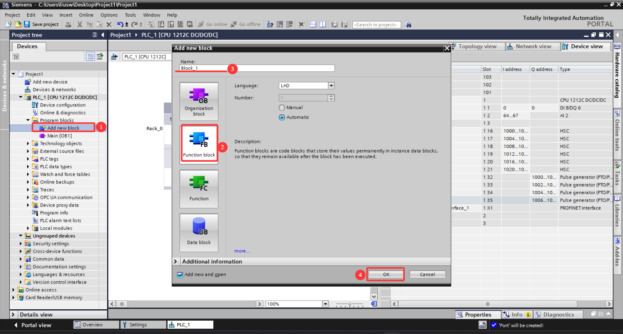Open the Options menu
623x334 pixels.
click(109, 15)
